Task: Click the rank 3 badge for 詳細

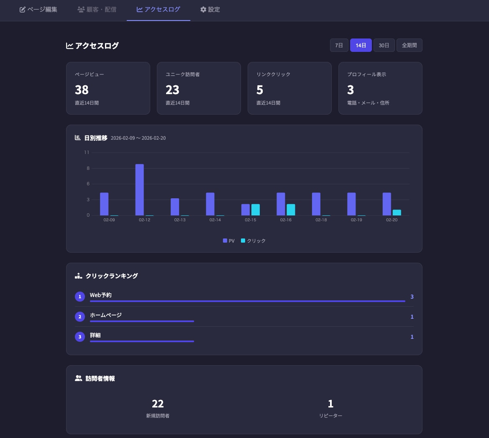Action: coord(80,337)
